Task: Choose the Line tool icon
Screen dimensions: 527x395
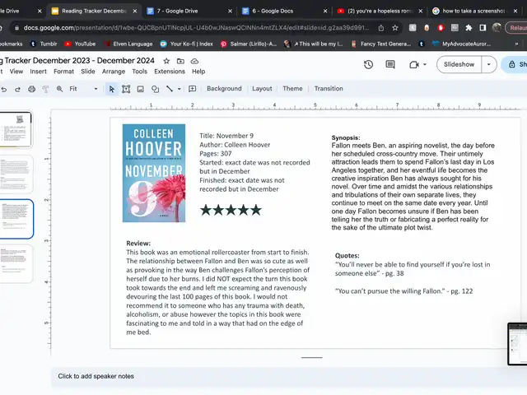Action: point(169,89)
